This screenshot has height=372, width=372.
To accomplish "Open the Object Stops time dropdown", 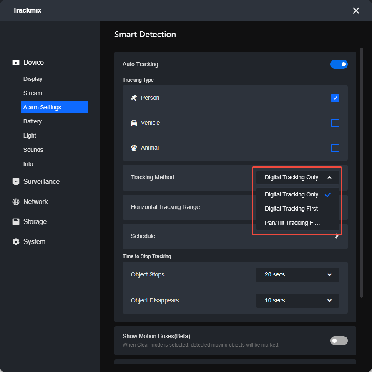I will [297, 275].
